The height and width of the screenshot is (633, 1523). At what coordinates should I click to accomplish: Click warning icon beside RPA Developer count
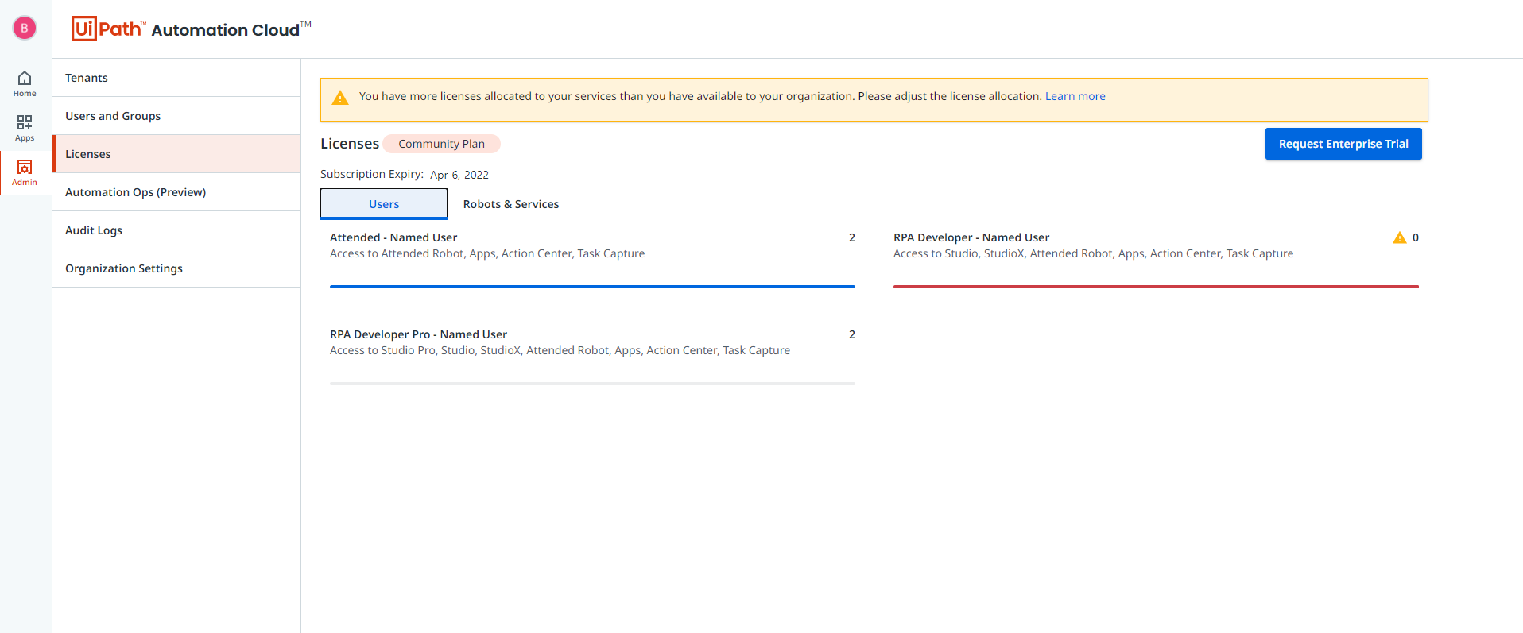(1399, 238)
